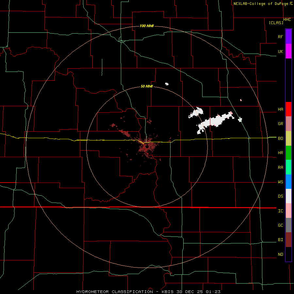Click the IC legend label
294x294 pixels.
tap(280, 211)
